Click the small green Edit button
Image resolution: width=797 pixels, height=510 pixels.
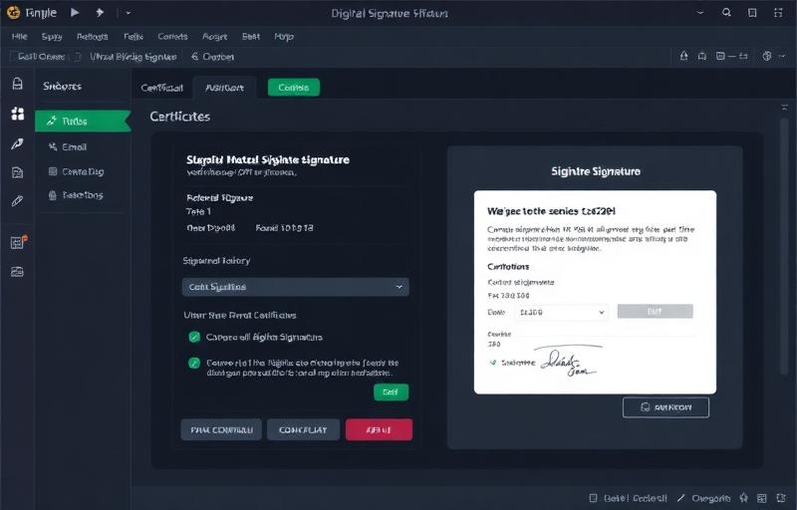point(391,392)
